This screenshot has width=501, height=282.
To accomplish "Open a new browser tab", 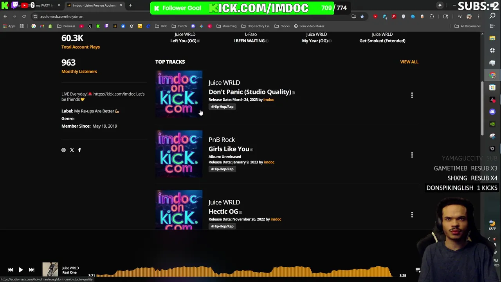I will click(x=130, y=5).
